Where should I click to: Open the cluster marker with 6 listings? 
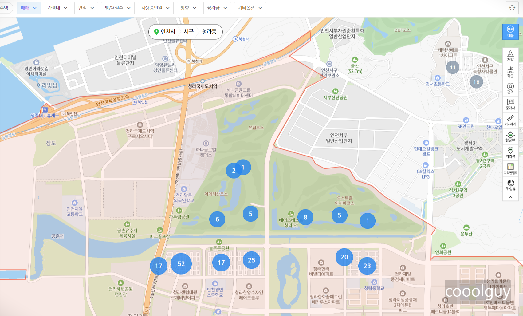[x=217, y=219]
